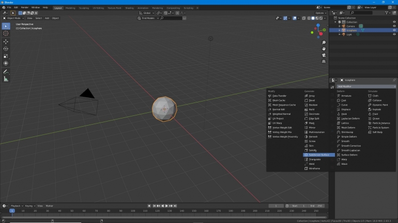Switch to wireframe viewport shading
398x223 pixels.
[x=309, y=18]
